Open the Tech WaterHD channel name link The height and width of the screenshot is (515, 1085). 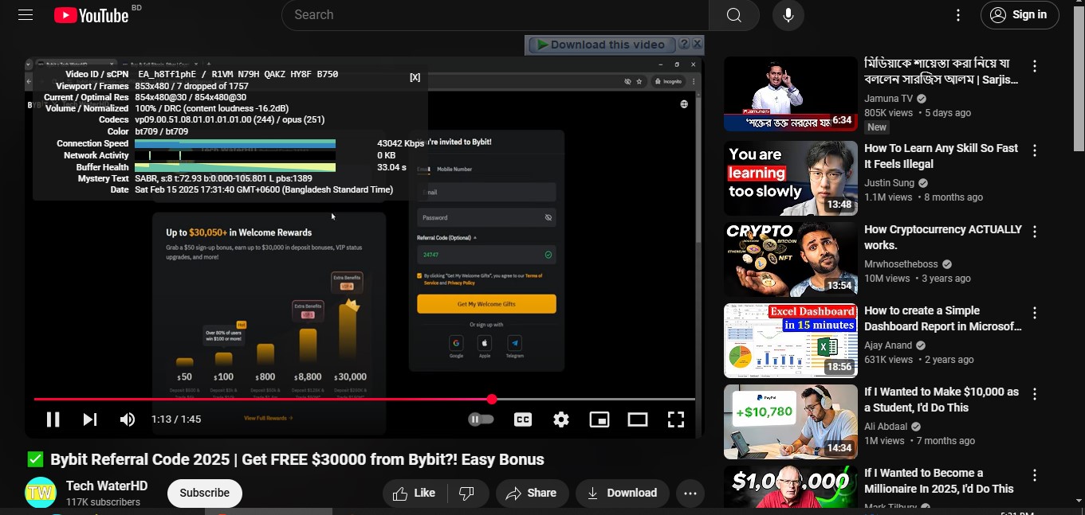(107, 486)
